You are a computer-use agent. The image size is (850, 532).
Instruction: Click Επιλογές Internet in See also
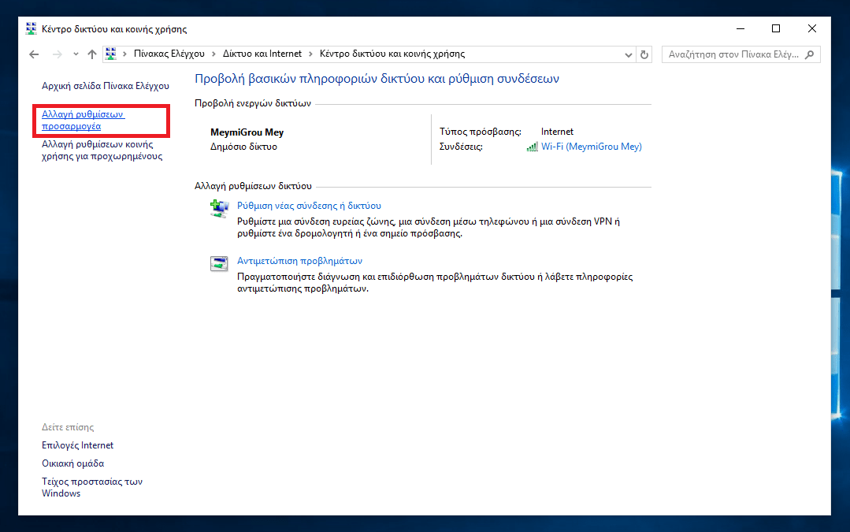tap(77, 445)
